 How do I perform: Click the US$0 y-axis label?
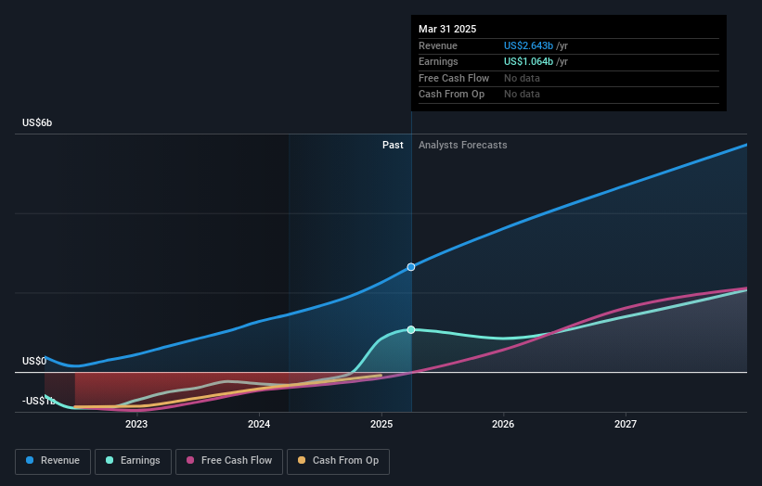(x=34, y=361)
